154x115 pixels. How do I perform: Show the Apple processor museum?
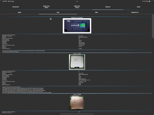pos(20,12)
